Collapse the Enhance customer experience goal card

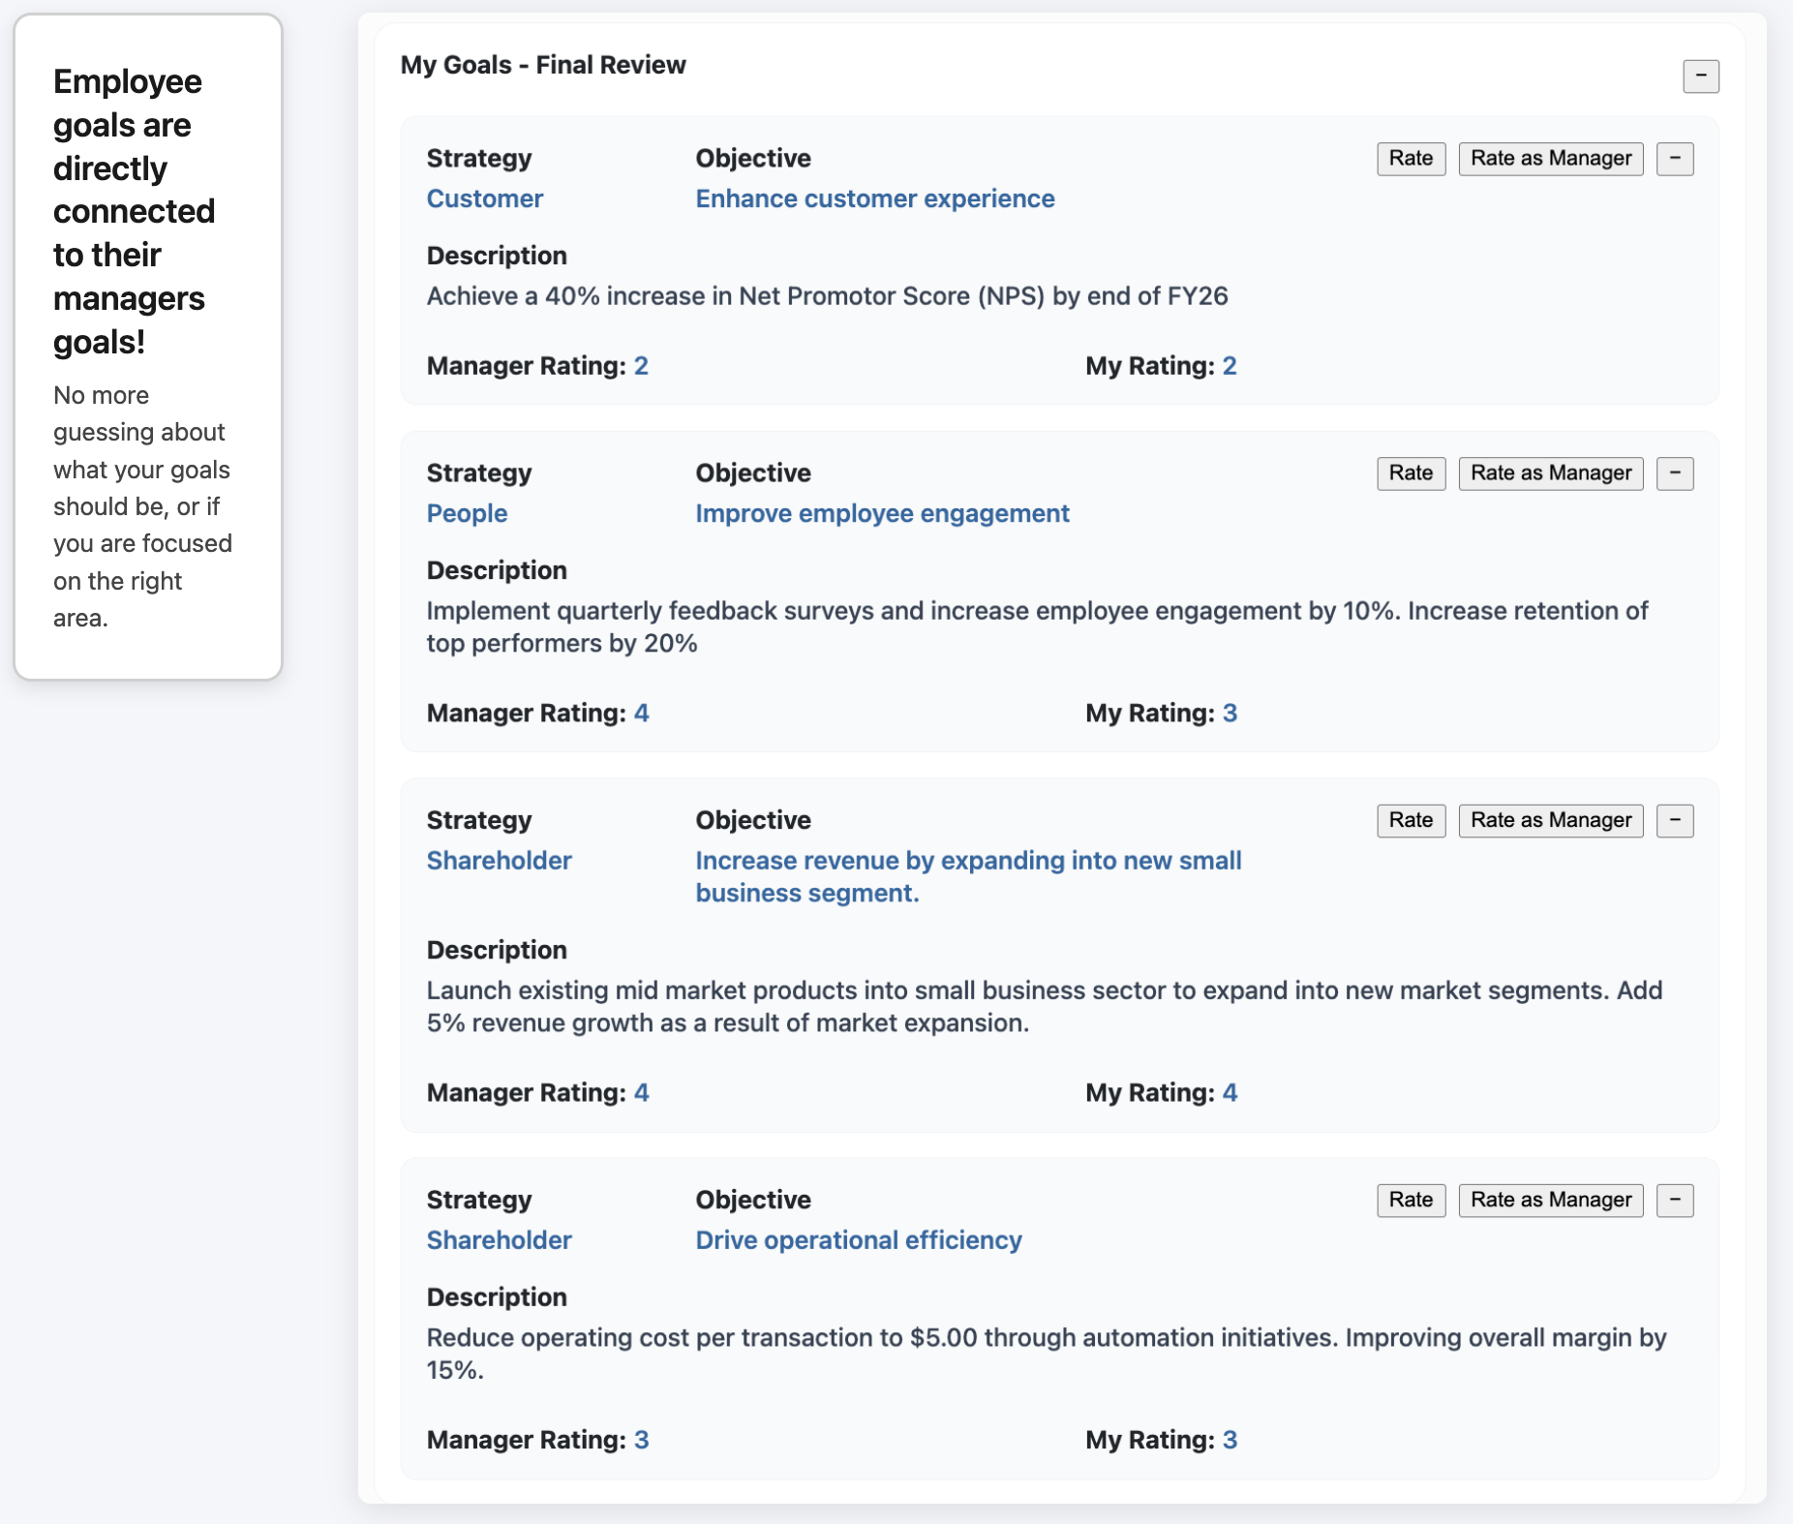[x=1674, y=159]
